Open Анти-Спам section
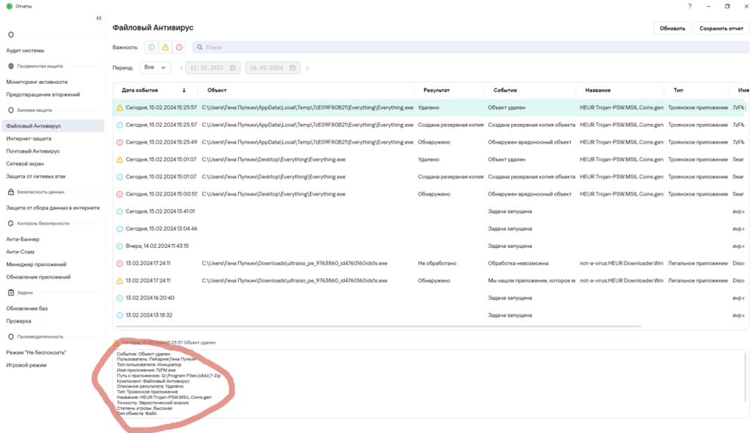This screenshot has width=756, height=433. tap(20, 252)
